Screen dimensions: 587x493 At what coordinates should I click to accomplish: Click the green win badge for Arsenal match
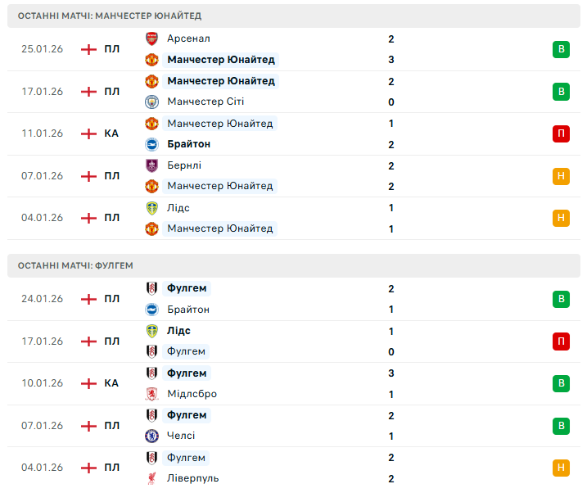[561, 49]
